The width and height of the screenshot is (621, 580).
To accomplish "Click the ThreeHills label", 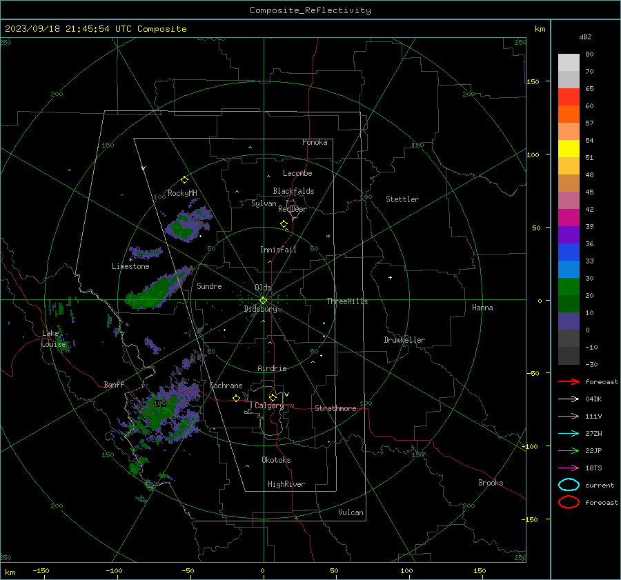I will point(347,301).
